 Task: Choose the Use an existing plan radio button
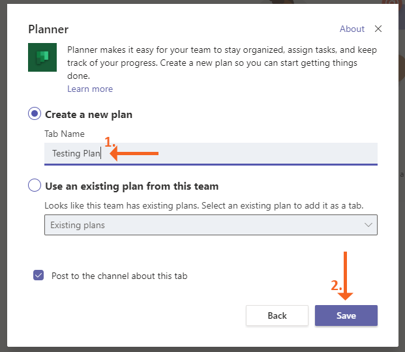[35, 186]
